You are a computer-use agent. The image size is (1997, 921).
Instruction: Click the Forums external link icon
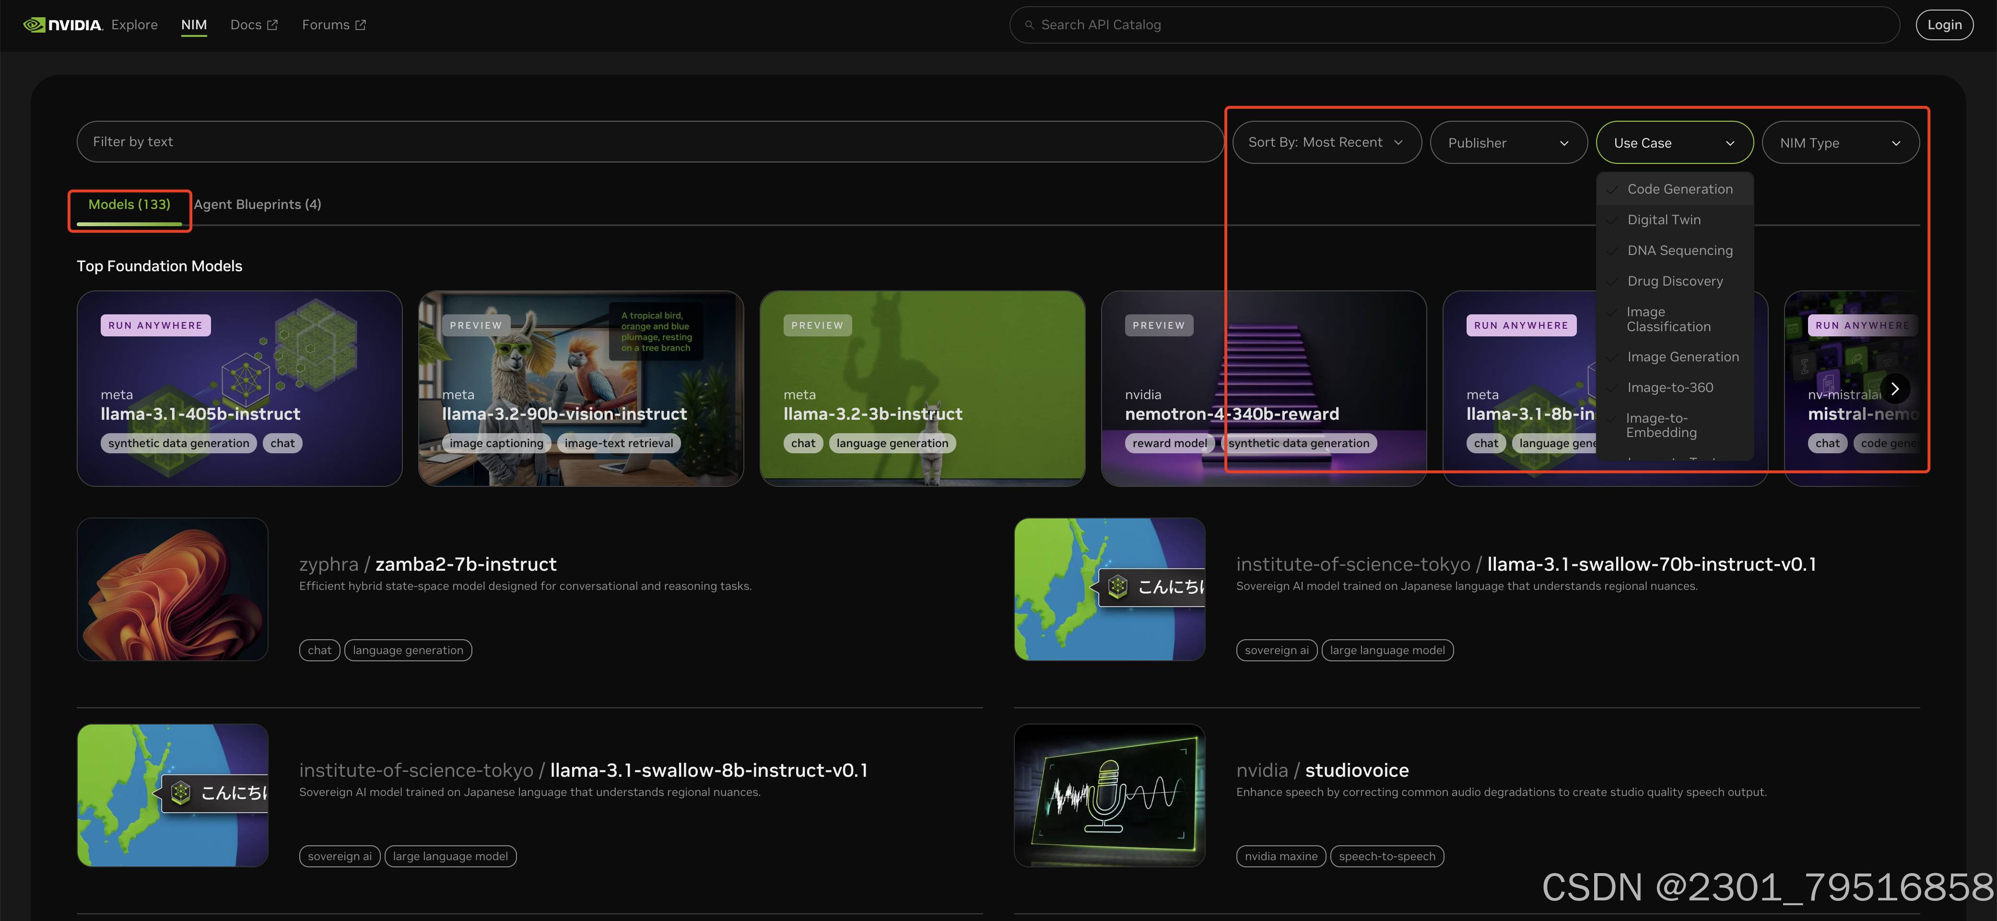click(361, 25)
